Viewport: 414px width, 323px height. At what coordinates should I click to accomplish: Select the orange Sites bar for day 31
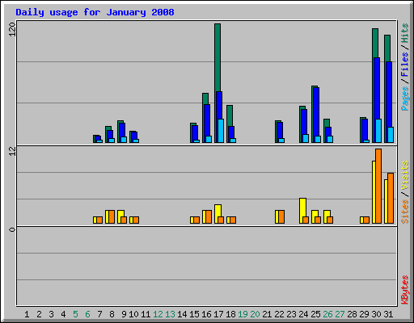391,198
